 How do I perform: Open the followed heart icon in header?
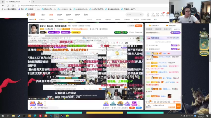click(x=153, y=14)
